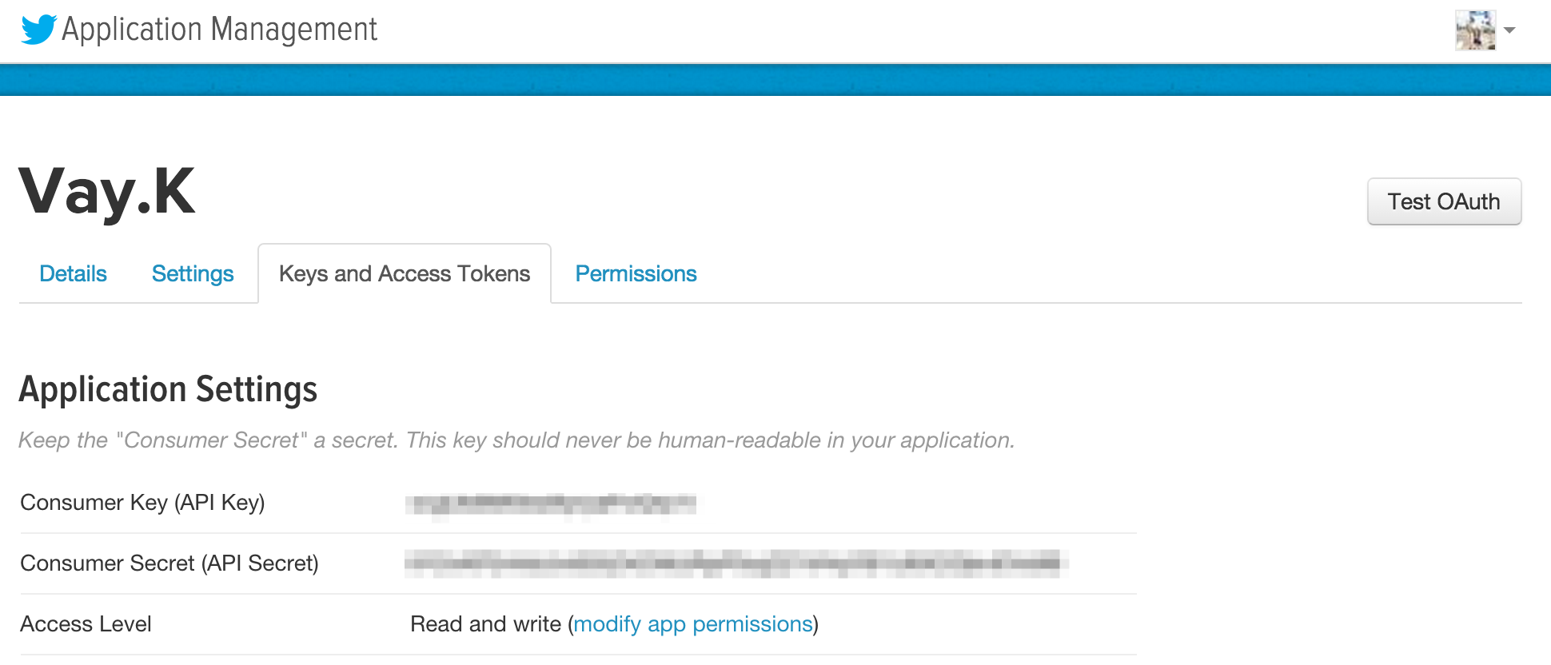The image size is (1551, 665).
Task: Click the italic Consumer Secret warning note
Action: click(516, 440)
